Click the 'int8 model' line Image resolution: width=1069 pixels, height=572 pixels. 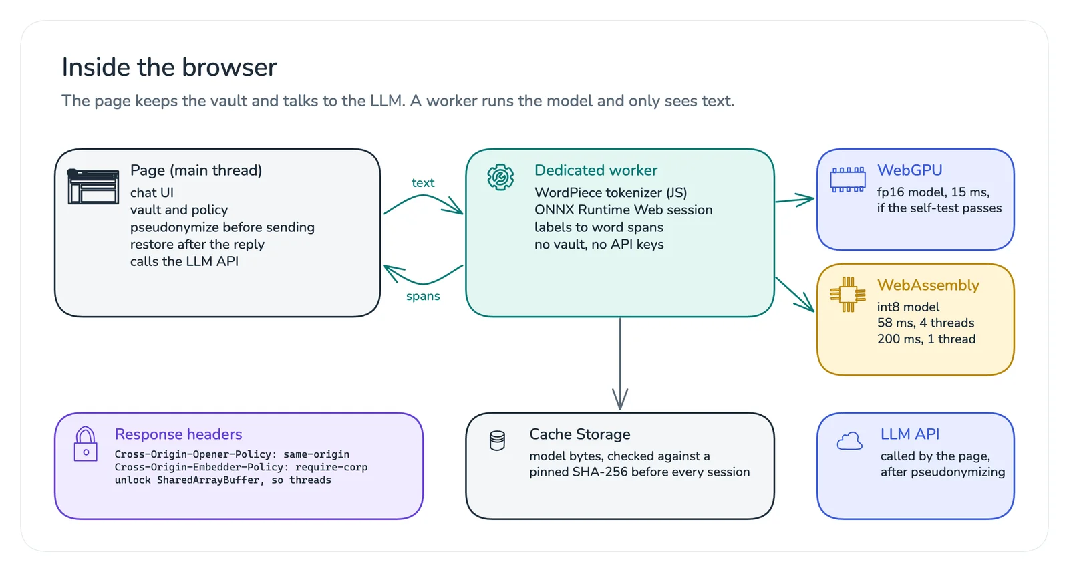[x=908, y=307]
